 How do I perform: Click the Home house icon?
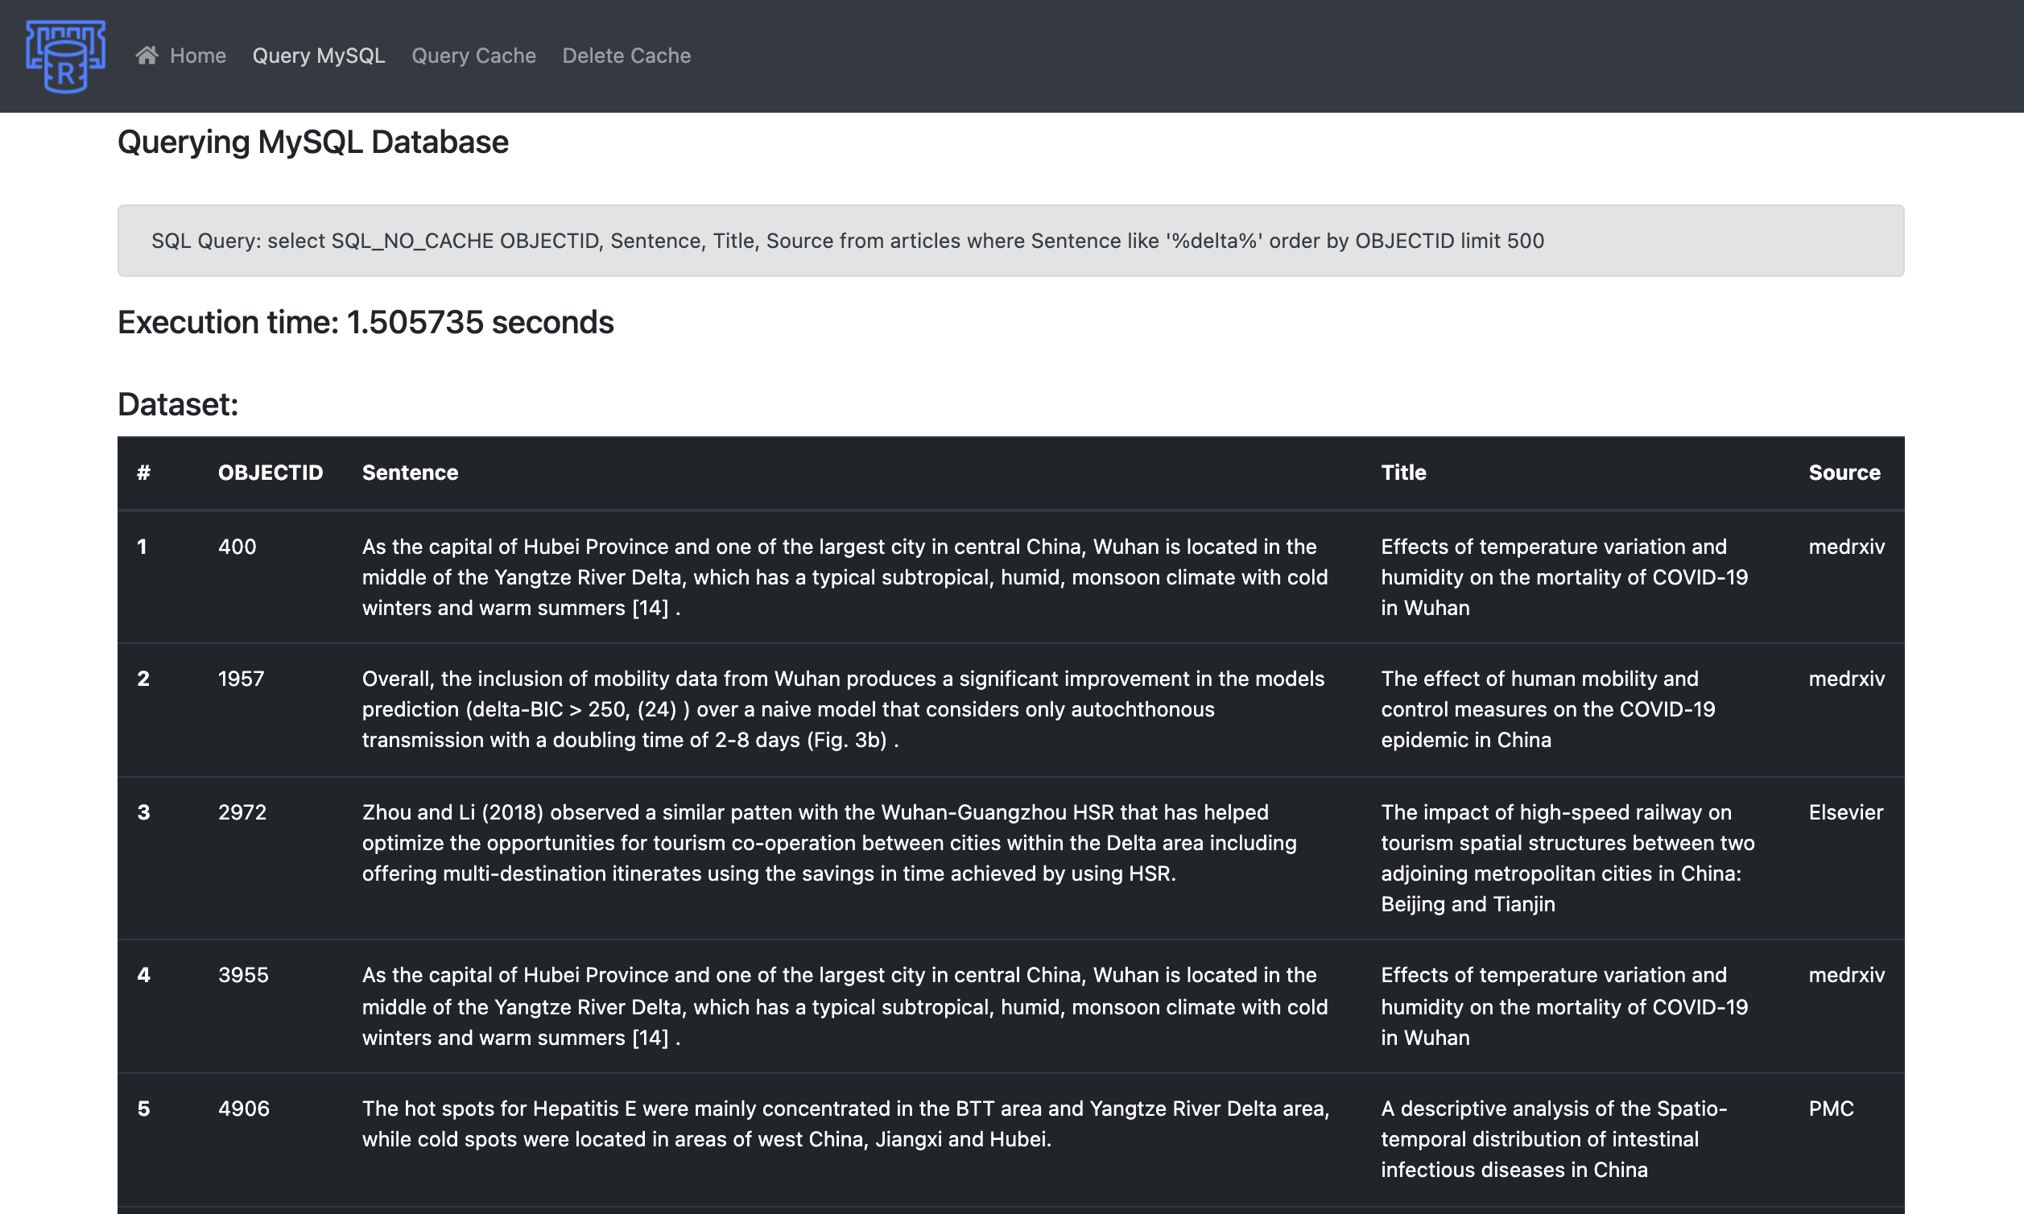[x=147, y=56]
